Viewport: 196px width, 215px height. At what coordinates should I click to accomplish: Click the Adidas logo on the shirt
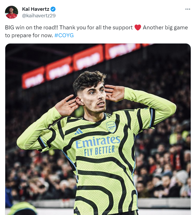79,131
